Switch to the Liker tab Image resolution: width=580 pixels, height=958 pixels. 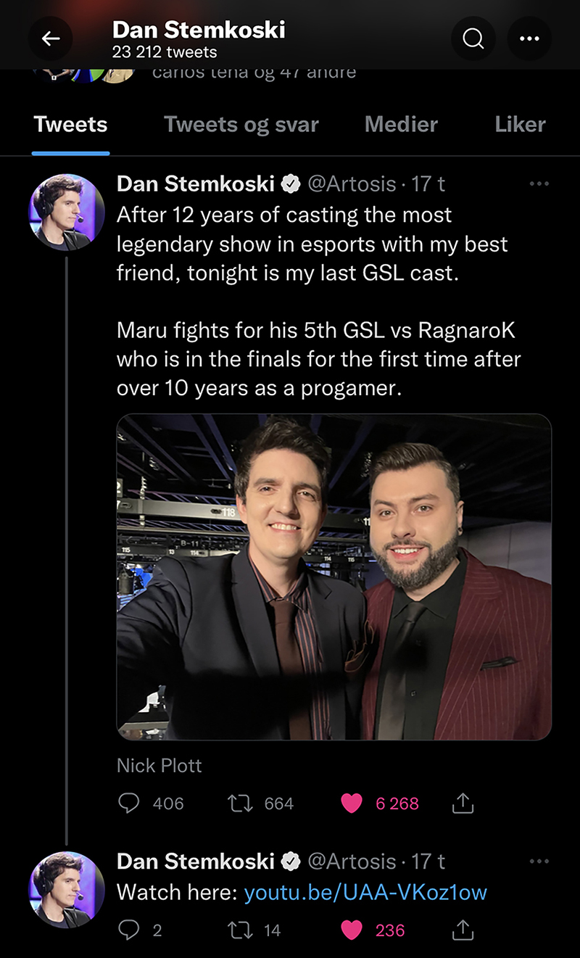(520, 124)
